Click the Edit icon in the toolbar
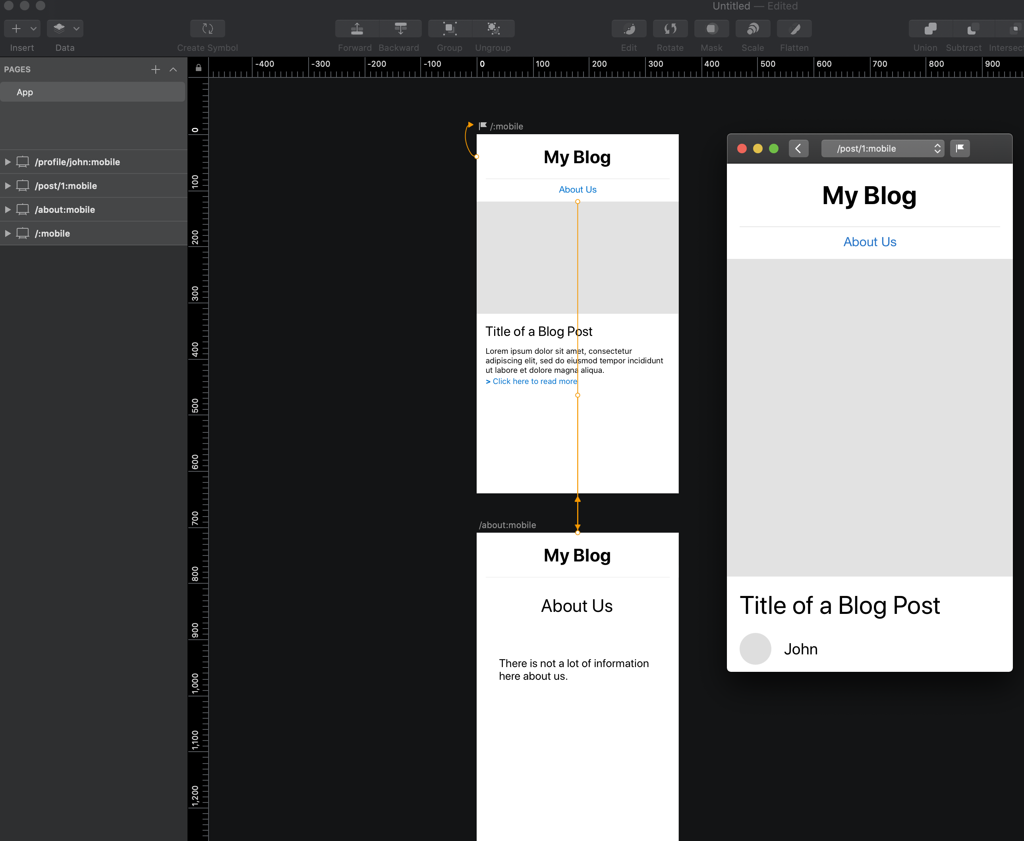 628,28
